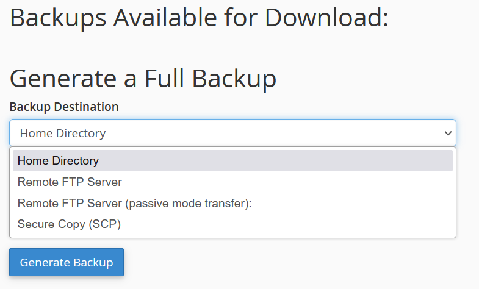
Task: Select the Secure Copy (SCP) option
Action: (x=69, y=224)
